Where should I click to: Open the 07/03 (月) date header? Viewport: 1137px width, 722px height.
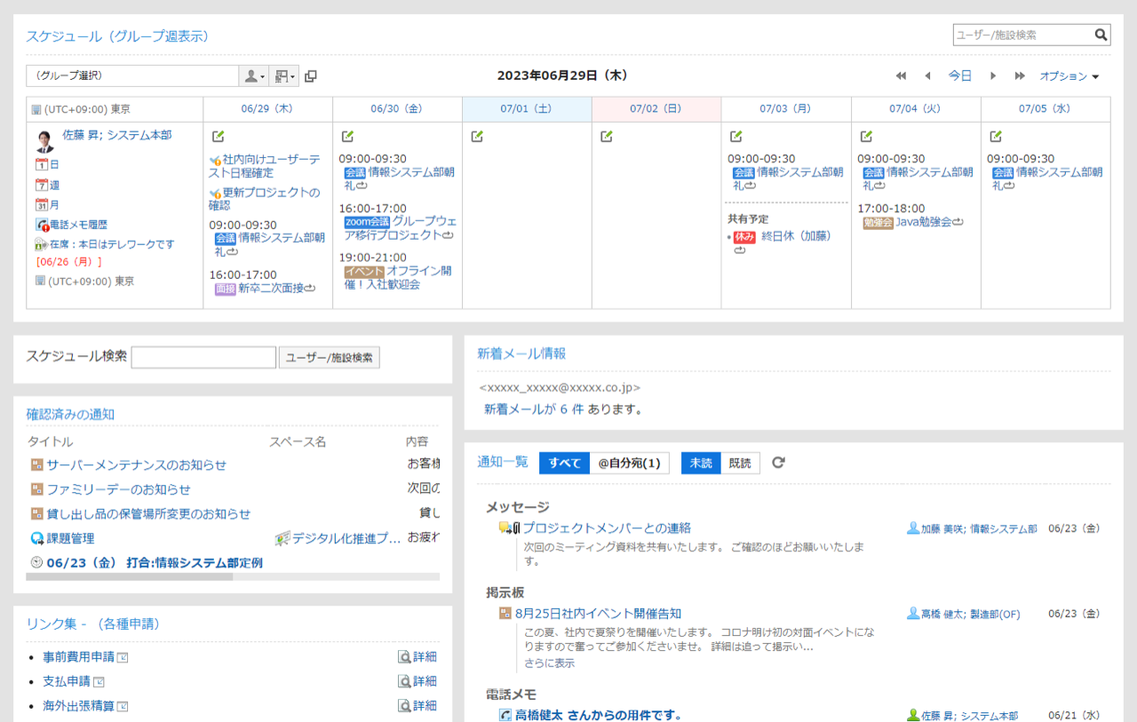pyautogui.click(x=786, y=109)
